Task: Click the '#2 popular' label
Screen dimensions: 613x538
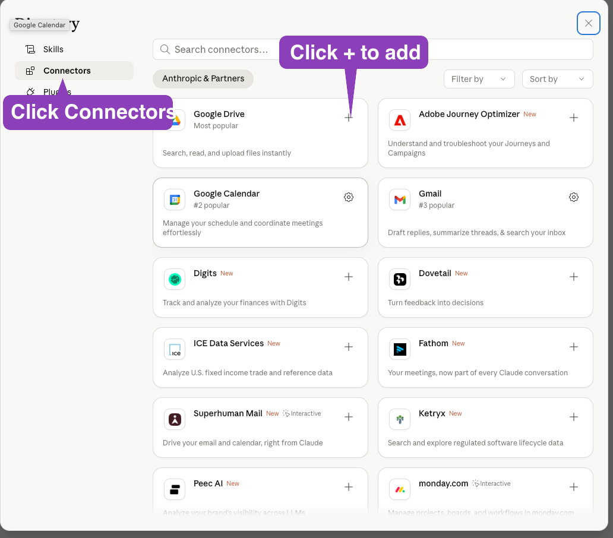Action: tap(211, 205)
